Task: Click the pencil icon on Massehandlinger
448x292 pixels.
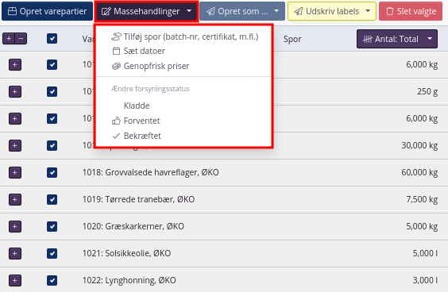Action: point(106,11)
